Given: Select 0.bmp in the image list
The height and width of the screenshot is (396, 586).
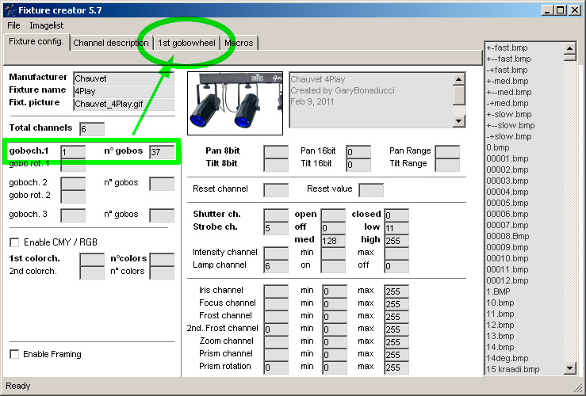Looking at the screenshot, I should coord(498,148).
